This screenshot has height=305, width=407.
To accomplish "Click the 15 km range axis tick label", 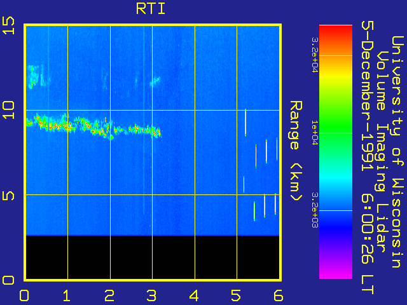I will (8, 25).
